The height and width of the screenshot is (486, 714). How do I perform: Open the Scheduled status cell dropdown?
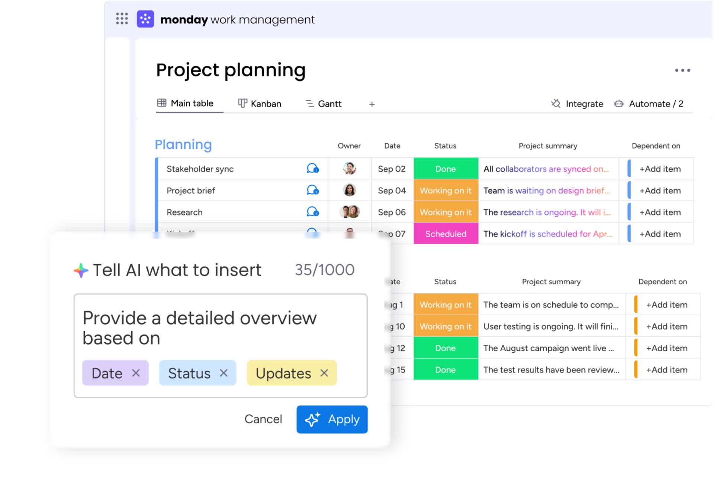point(446,234)
